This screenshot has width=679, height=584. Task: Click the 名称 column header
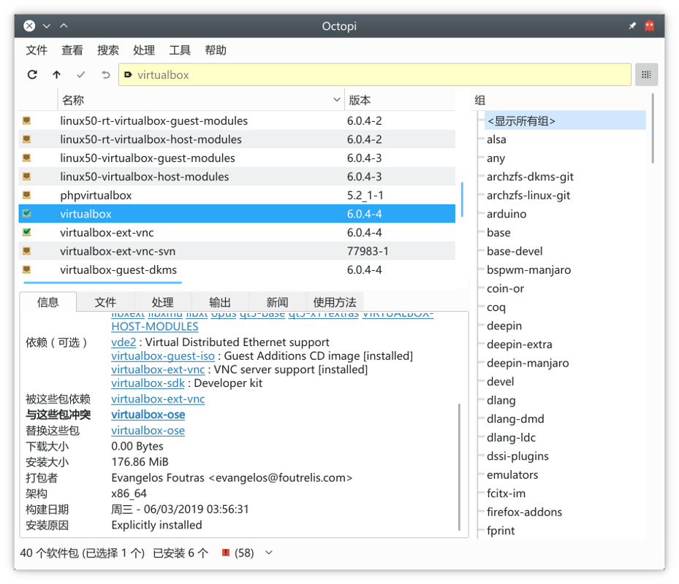(200, 100)
